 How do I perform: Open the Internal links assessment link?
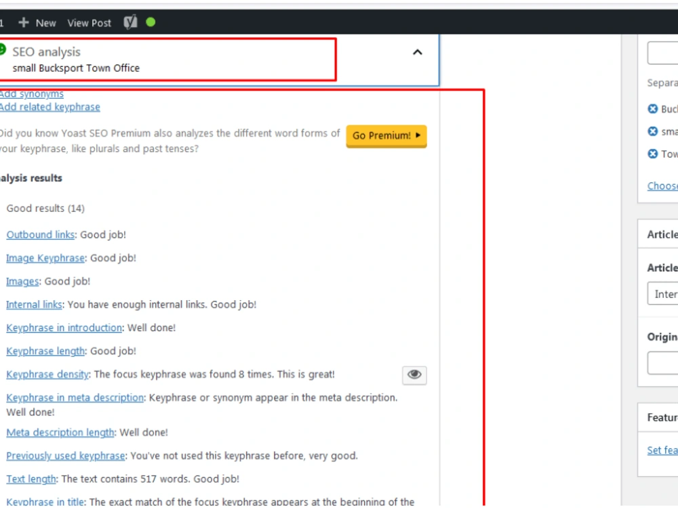coord(34,305)
